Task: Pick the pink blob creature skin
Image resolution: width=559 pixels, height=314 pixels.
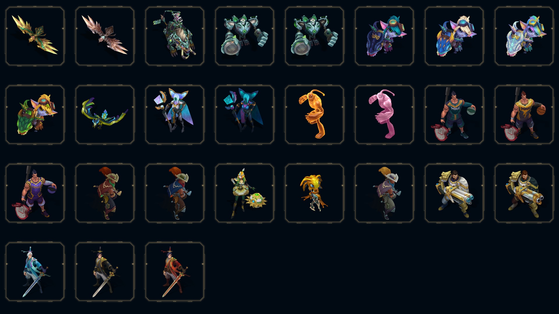Action: point(384,115)
